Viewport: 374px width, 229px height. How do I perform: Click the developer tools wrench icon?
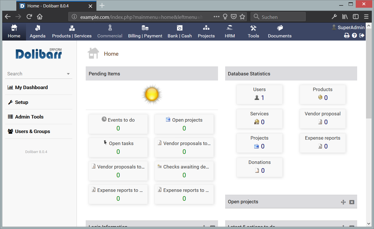pyautogui.click(x=334, y=17)
